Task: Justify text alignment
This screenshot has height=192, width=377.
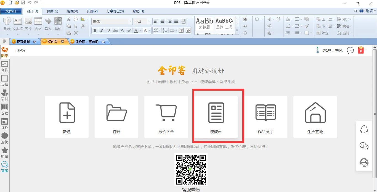Action: (x=176, y=21)
